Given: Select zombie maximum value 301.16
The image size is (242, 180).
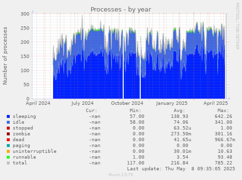Looking at the screenshot, I should pyautogui.click(x=223, y=134).
